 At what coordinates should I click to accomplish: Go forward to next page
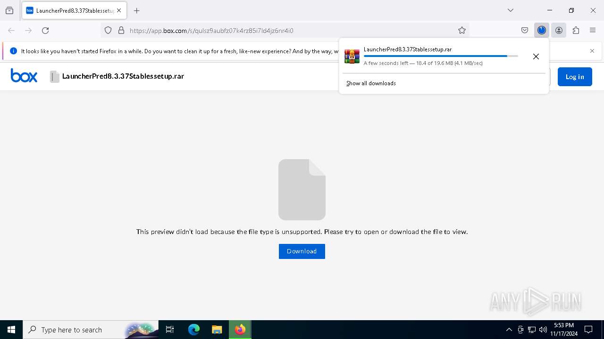click(x=28, y=30)
